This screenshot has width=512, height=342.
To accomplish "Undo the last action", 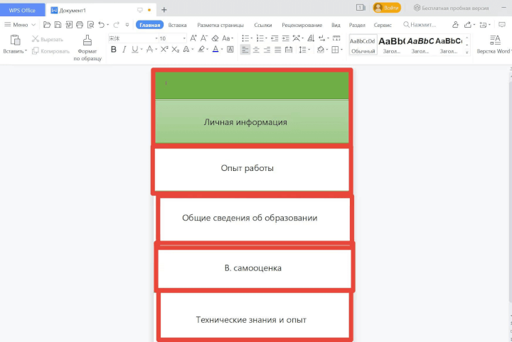I will 102,25.
